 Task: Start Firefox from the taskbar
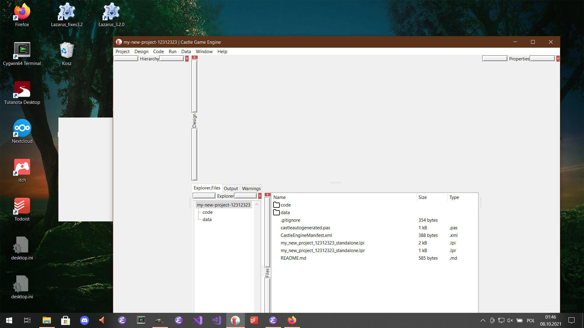click(x=292, y=320)
